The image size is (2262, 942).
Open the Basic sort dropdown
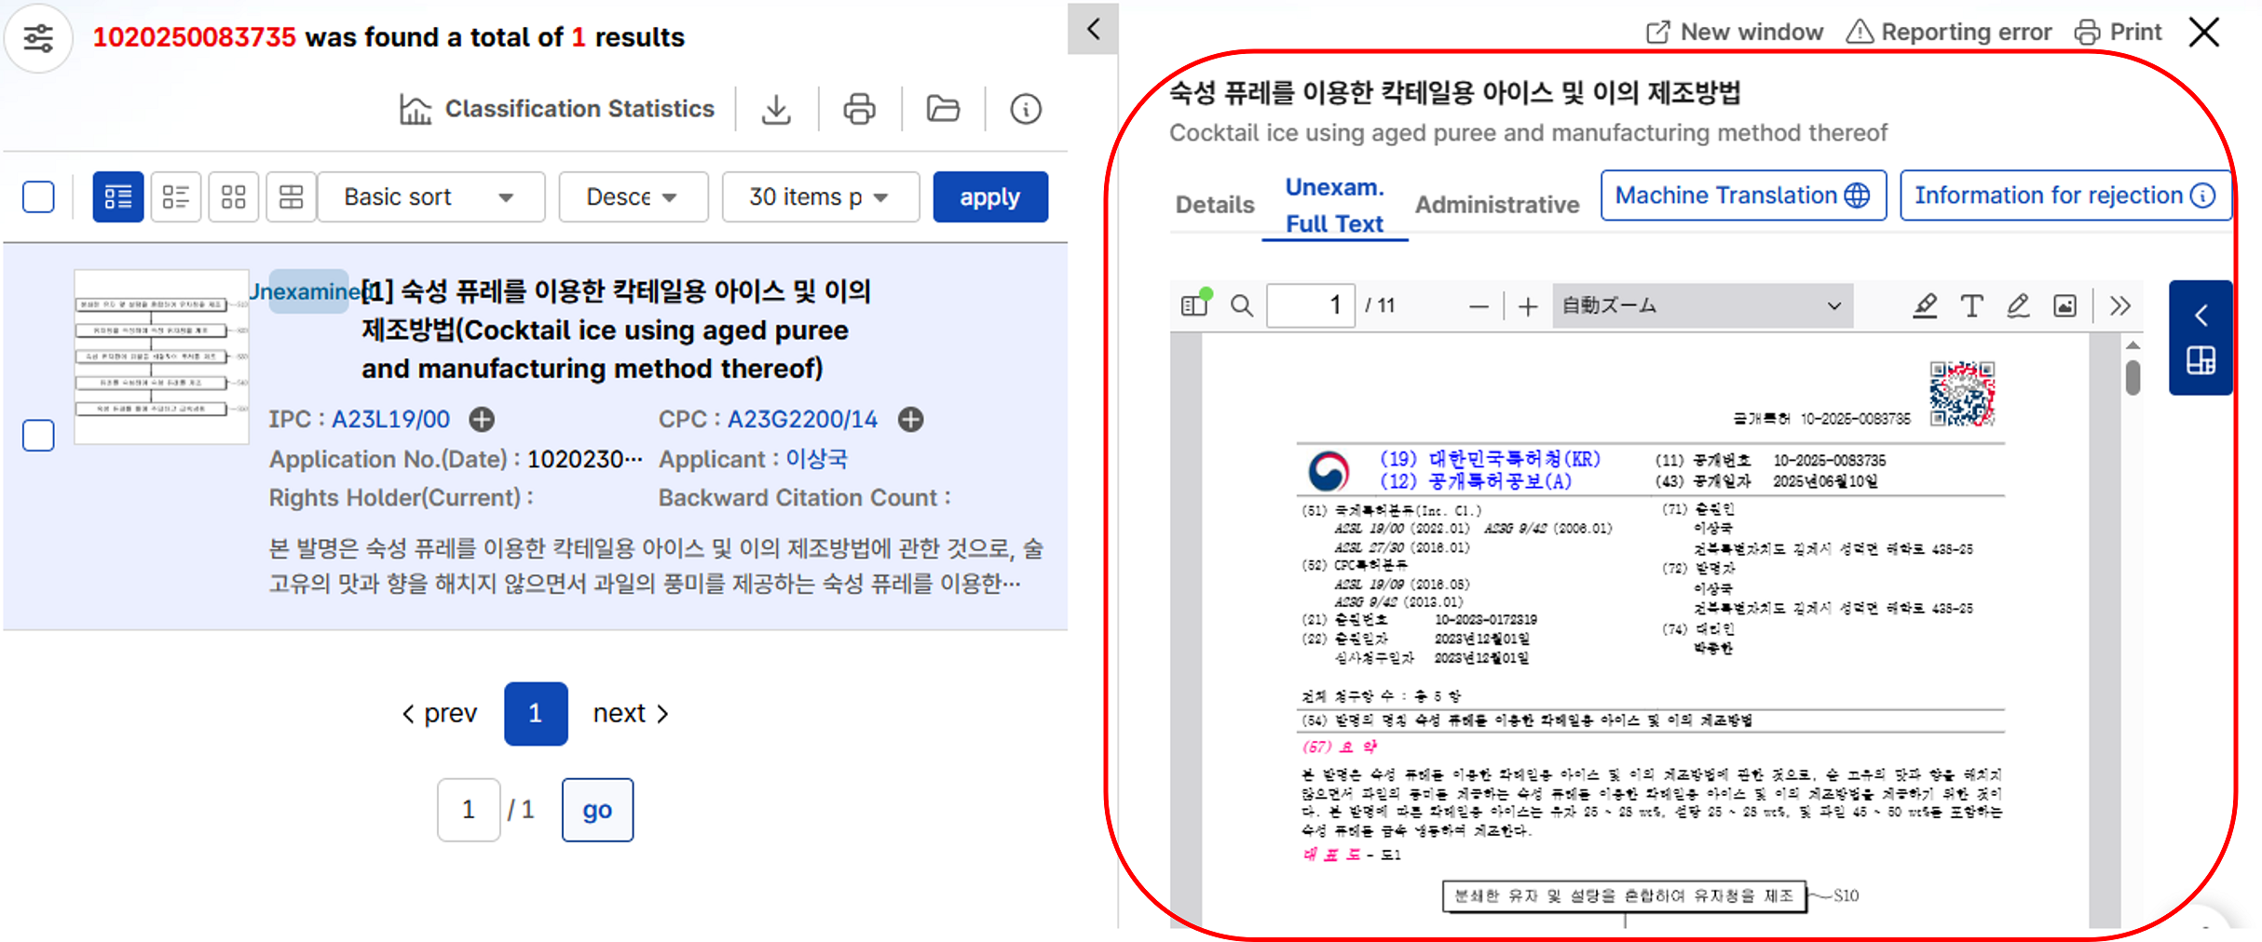tap(430, 196)
